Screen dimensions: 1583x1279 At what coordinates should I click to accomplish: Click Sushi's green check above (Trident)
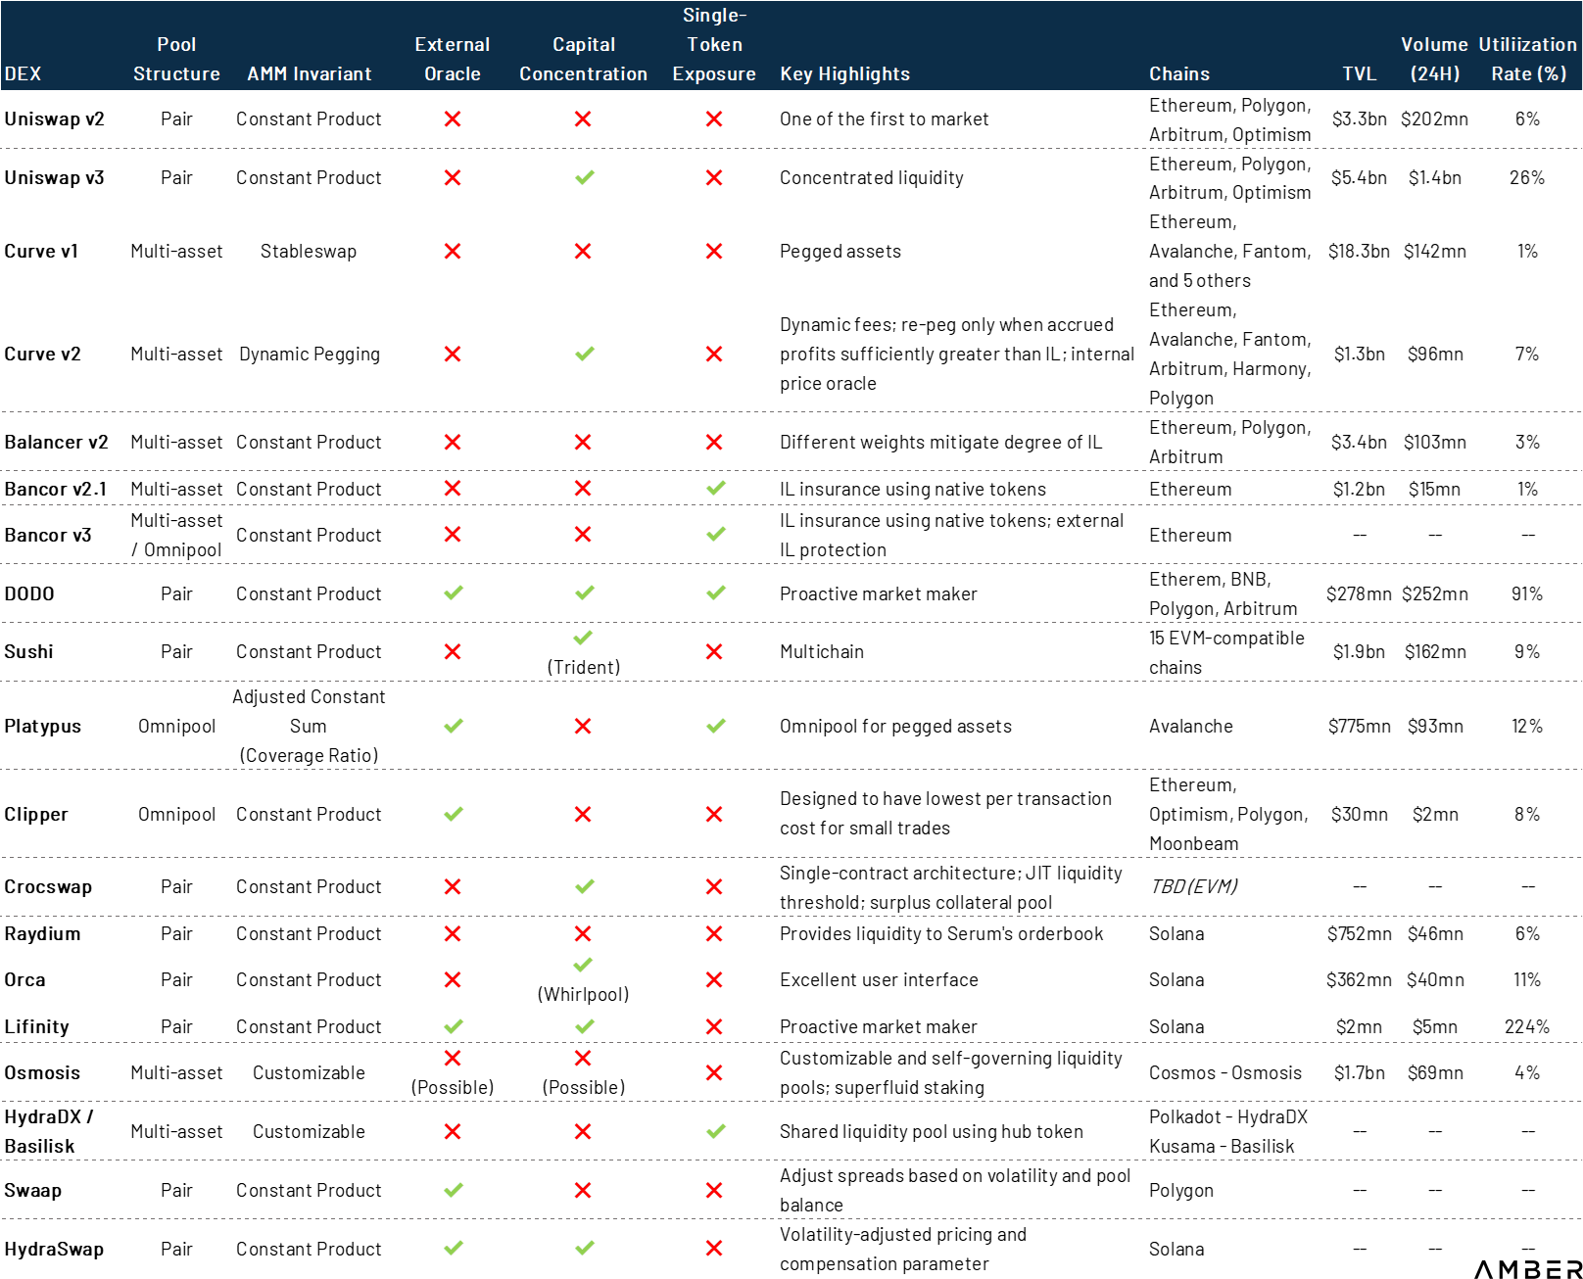(x=583, y=638)
